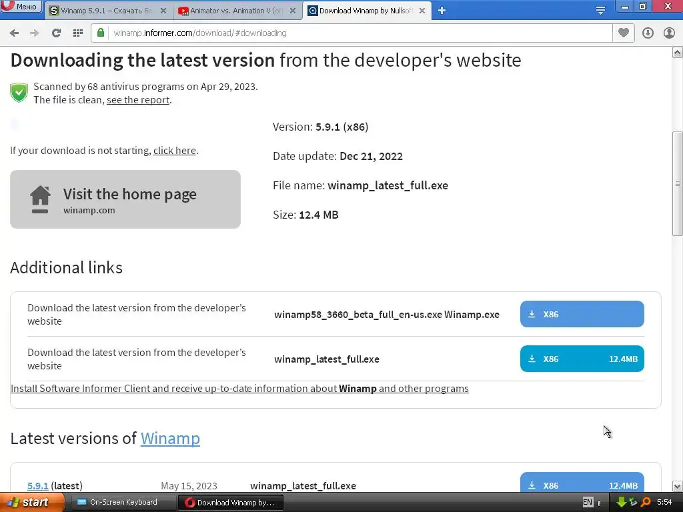683x512 pixels.
Task: Click the 'click here' download link
Action: (x=175, y=151)
